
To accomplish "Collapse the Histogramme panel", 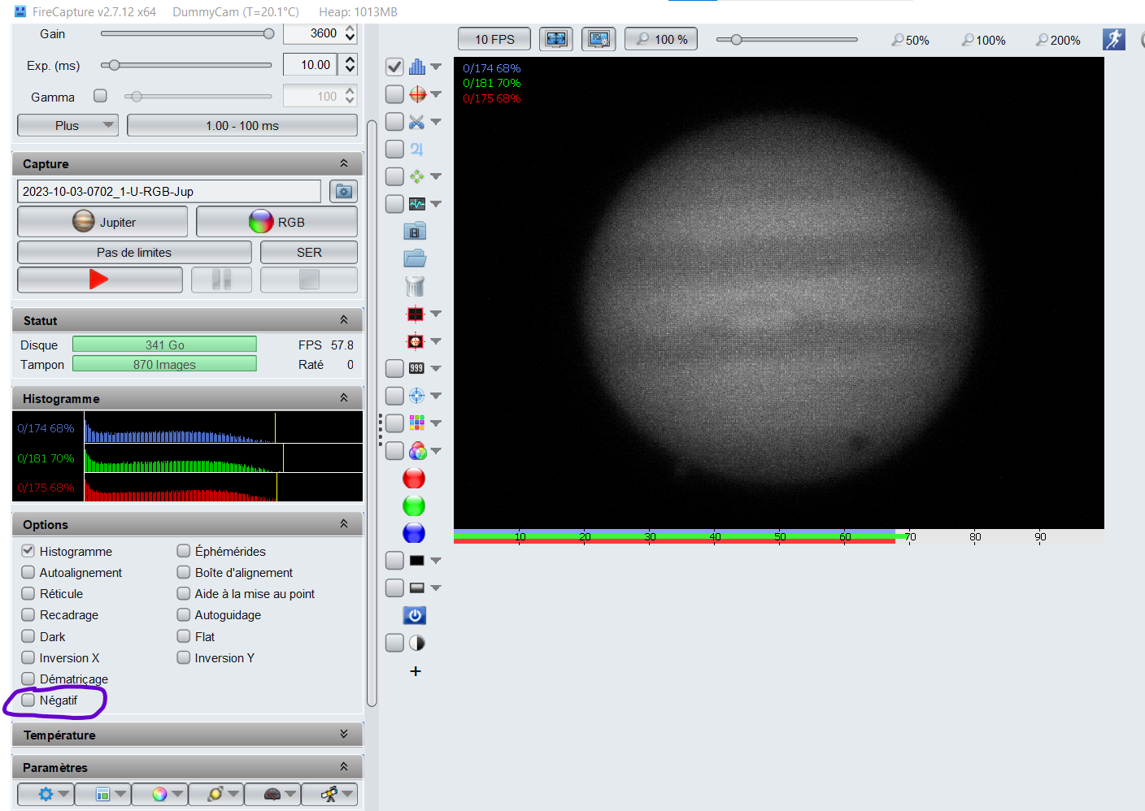I will tap(343, 398).
